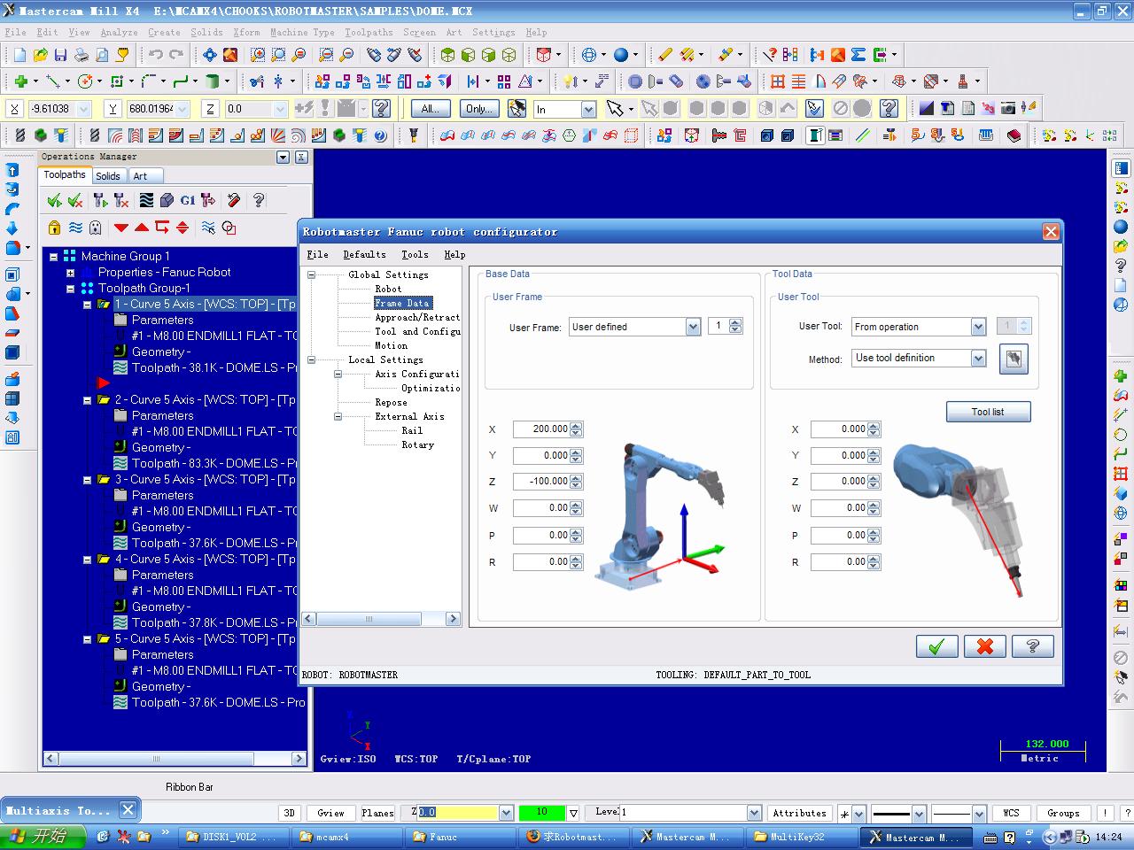Click the New file icon

click(x=19, y=55)
